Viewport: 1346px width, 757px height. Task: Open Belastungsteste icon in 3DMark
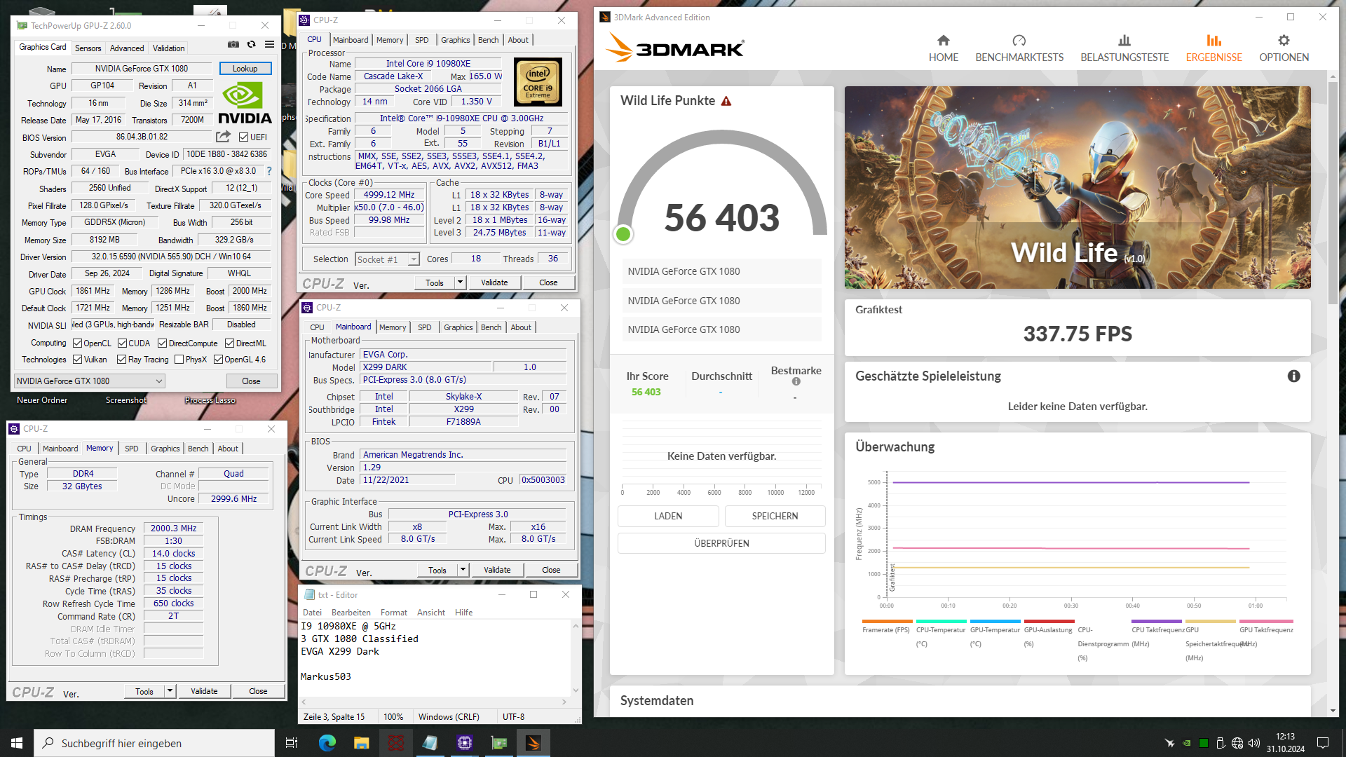(x=1124, y=41)
